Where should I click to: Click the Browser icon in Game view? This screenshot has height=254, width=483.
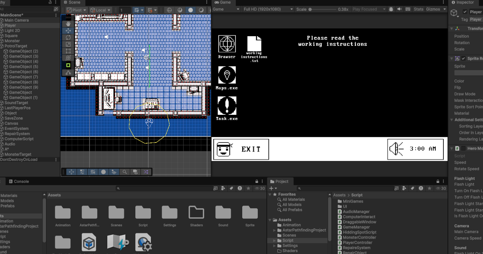[227, 47]
